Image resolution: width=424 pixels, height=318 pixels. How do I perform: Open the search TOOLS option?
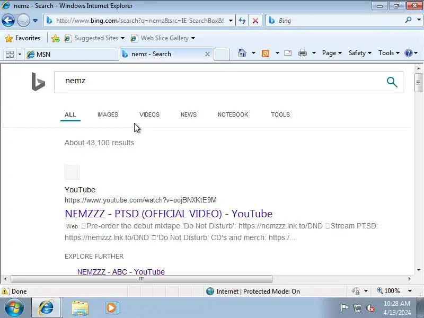pyautogui.click(x=280, y=114)
